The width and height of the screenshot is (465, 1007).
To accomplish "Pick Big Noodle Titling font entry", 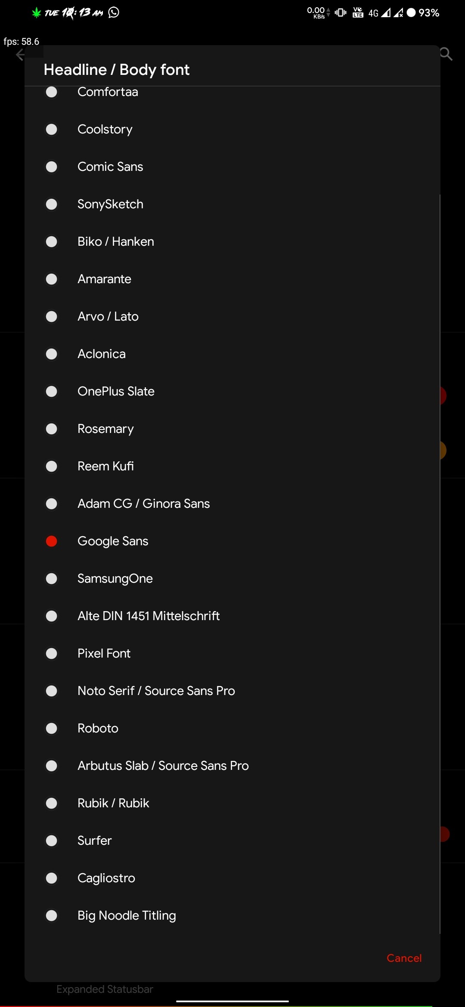I will tap(127, 915).
